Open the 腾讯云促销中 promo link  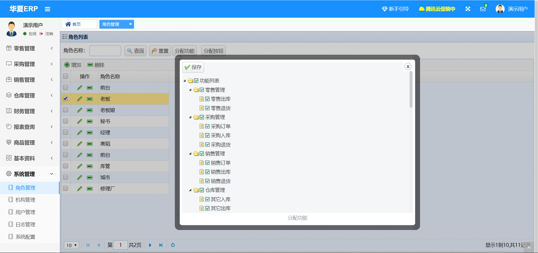click(437, 9)
